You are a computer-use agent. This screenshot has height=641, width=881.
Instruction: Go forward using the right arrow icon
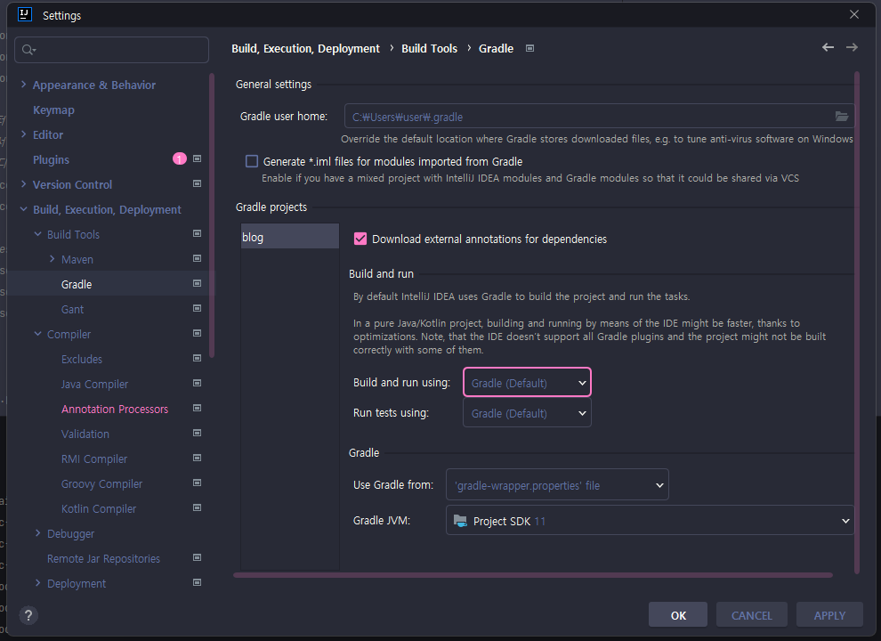click(x=852, y=47)
